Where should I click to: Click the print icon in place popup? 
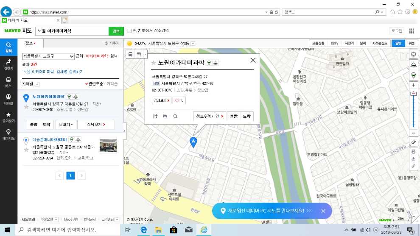click(x=165, y=116)
